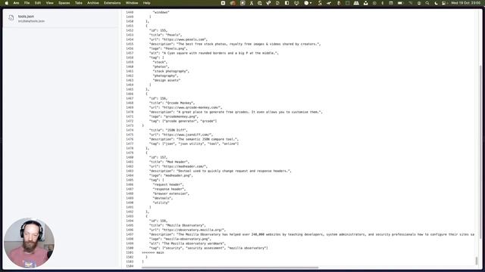Open the Arc application menu
Image resolution: width=485 pixels, height=272 pixels.
pyautogui.click(x=16, y=3)
